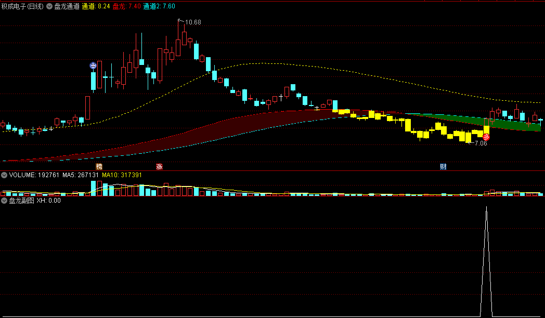Open the 榜 event marker

[x=99, y=167]
